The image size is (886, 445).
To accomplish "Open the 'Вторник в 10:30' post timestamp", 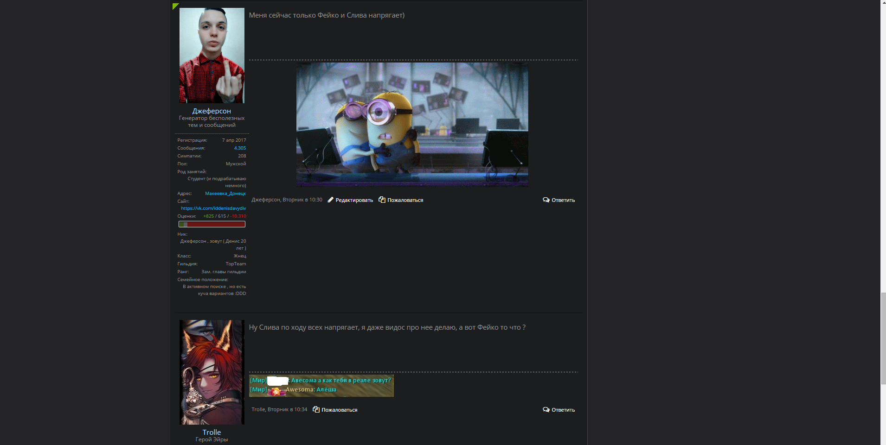I will pyautogui.click(x=302, y=200).
